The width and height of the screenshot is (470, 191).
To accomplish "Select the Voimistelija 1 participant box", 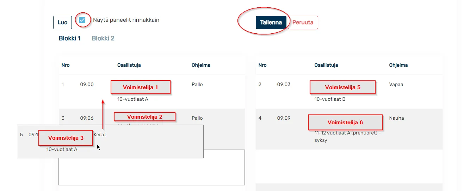I will (x=141, y=87).
